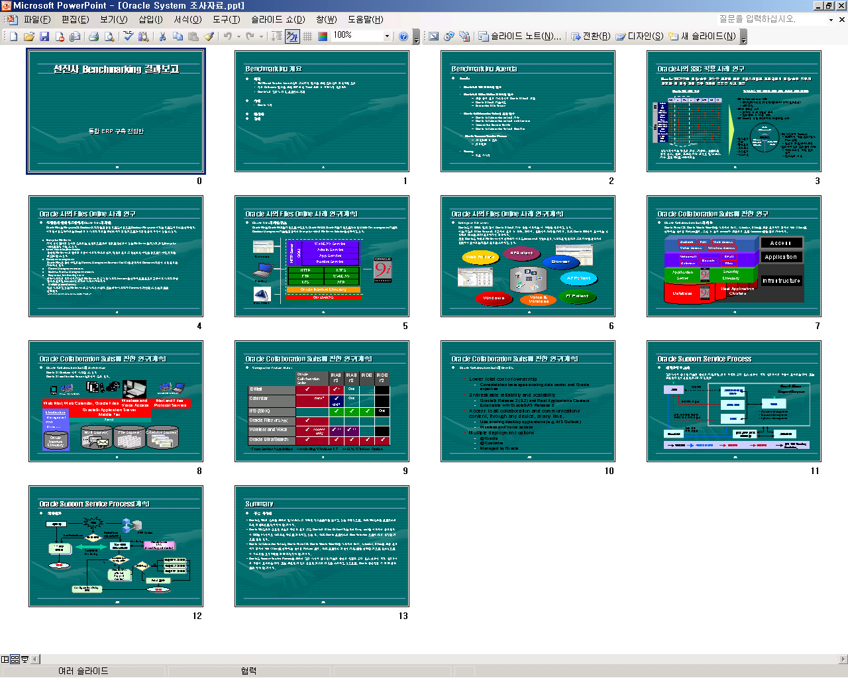Image resolution: width=848 pixels, height=678 pixels.
Task: Toggle the Show/Hide Grid icon
Action: 307,36
